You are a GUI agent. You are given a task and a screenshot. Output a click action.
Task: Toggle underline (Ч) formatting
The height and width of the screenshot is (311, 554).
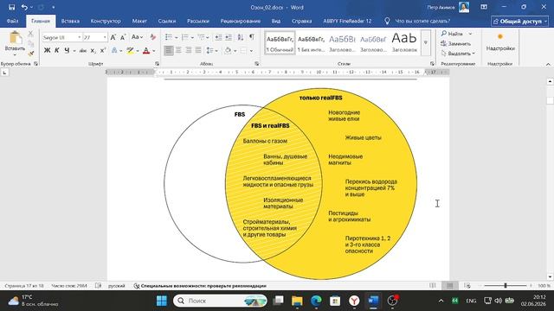67,51
